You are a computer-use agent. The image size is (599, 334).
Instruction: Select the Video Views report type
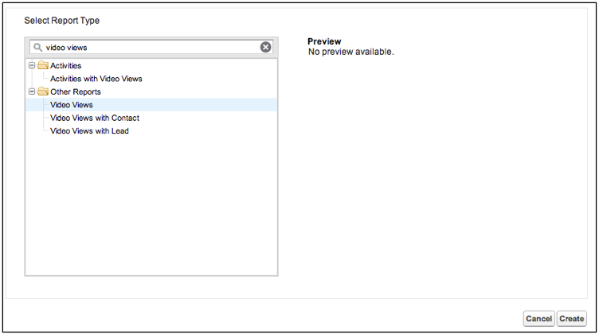pyautogui.click(x=151, y=105)
